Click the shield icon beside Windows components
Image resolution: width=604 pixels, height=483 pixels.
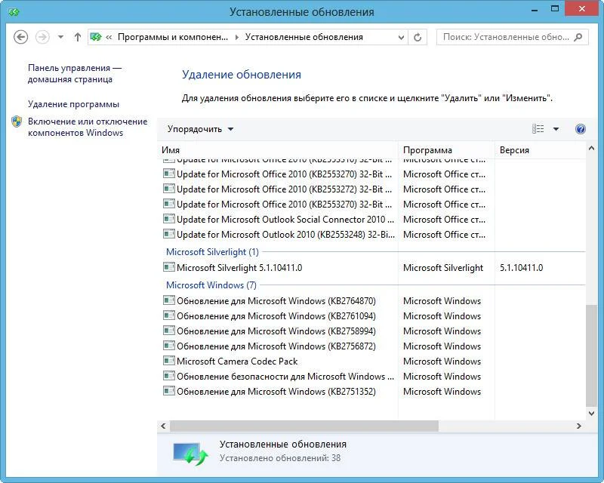tap(17, 122)
